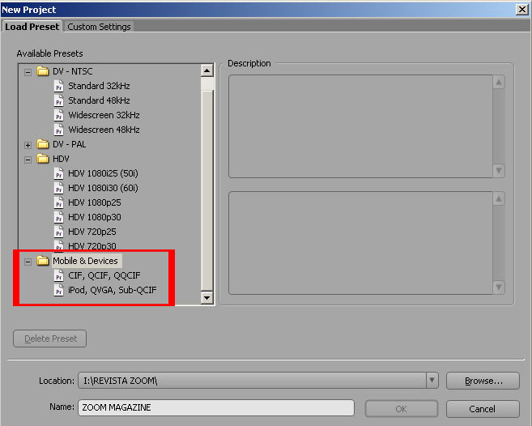Click the Standard 32kHz preset icon
The height and width of the screenshot is (426, 532).
pos(58,86)
